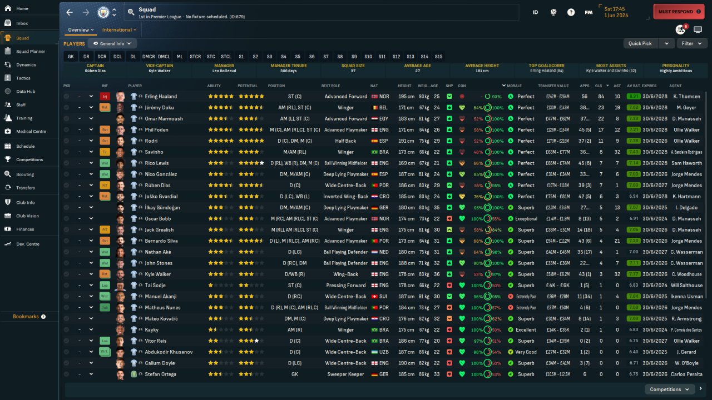Select the GK position slot
The image size is (712, 400).
tap(71, 56)
